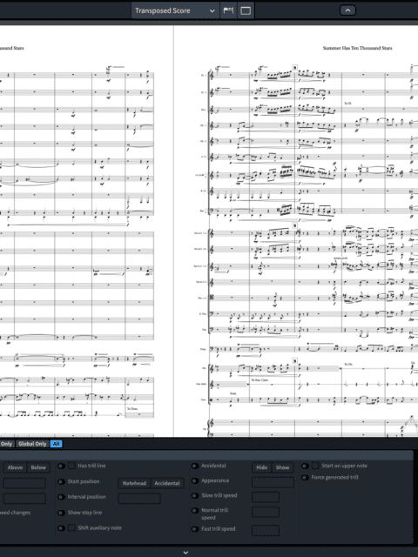
Task: Select rehearsal mark B above the percussion staff
Action: click(294, 361)
